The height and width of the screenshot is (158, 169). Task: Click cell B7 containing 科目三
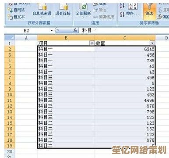(66, 78)
